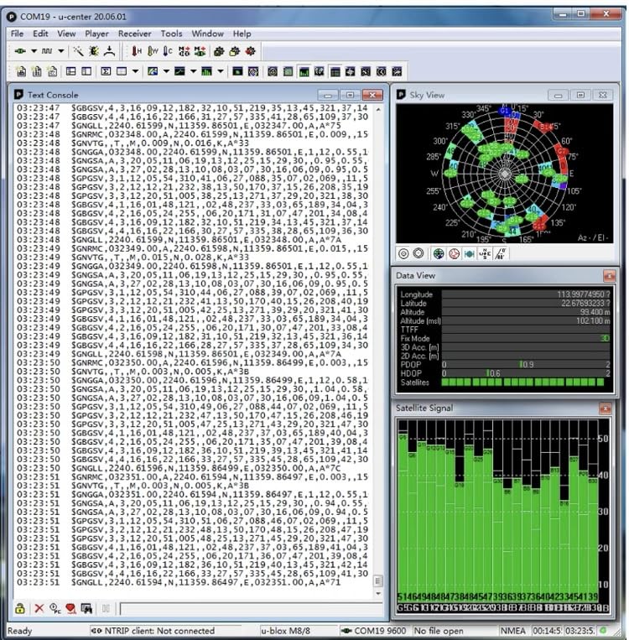Close the Satellite Signal panel
This screenshot has height=640, width=629.
tap(605, 408)
